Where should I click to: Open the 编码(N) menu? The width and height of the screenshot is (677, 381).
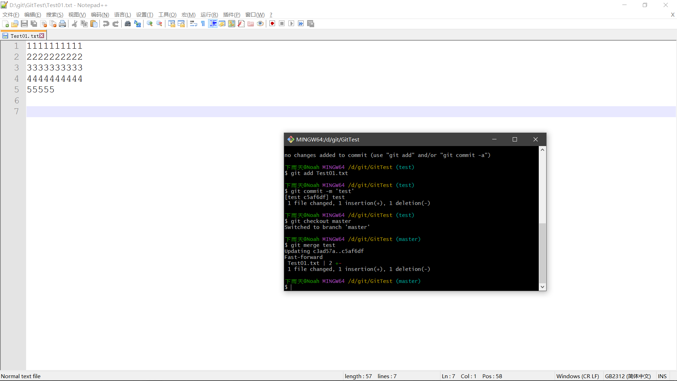tap(100, 14)
